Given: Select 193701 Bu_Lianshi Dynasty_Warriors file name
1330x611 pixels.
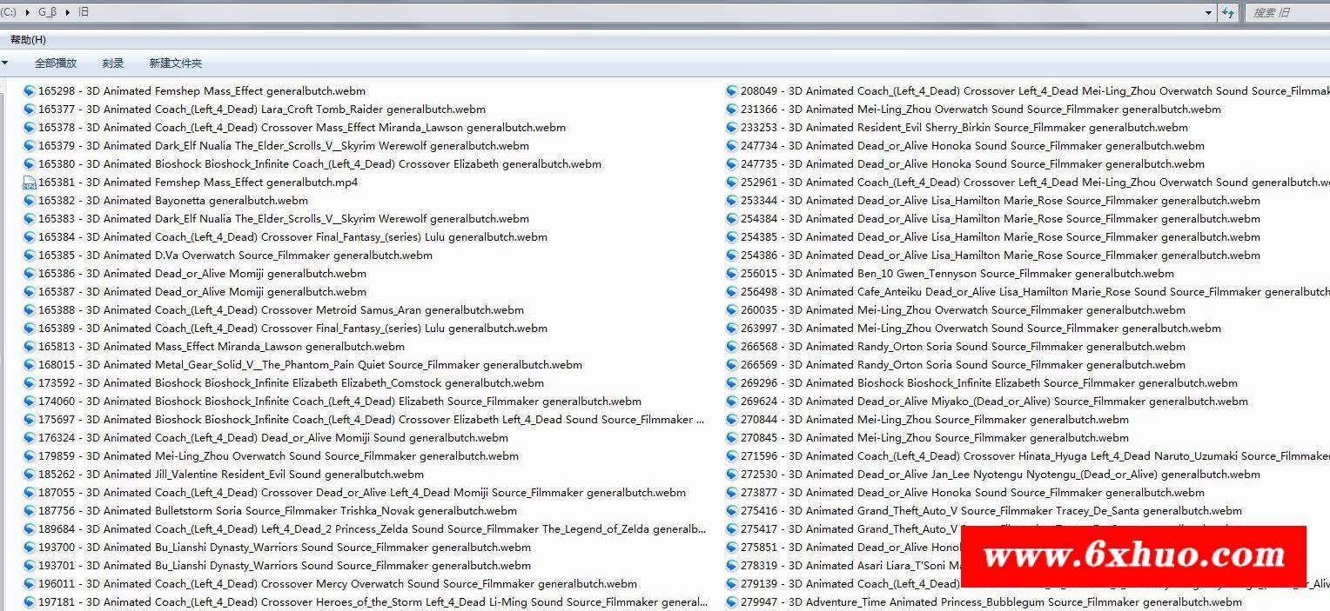Looking at the screenshot, I should click(x=285, y=565).
